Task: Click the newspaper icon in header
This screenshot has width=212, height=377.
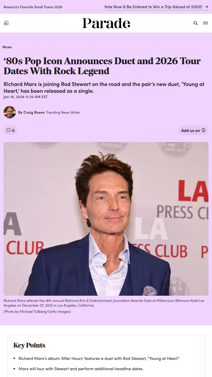Action: click(6, 23)
